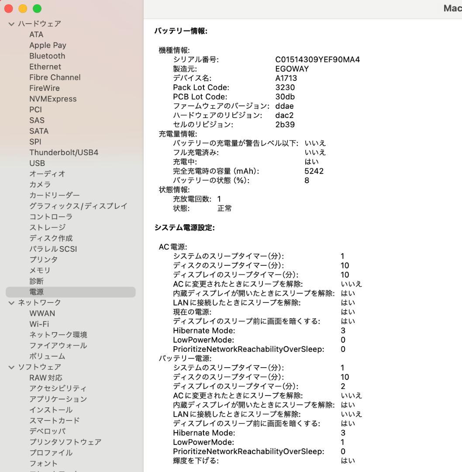Screen dimensions: 462x472
Task: Open NVMExpress in the sidebar
Action: tap(53, 99)
